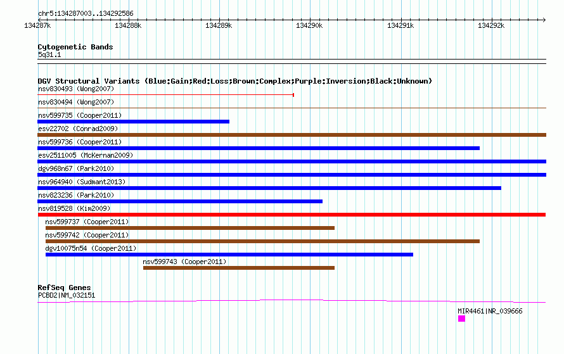Click the DGV Structural Variants track title
The image size is (564, 354).
click(235, 81)
